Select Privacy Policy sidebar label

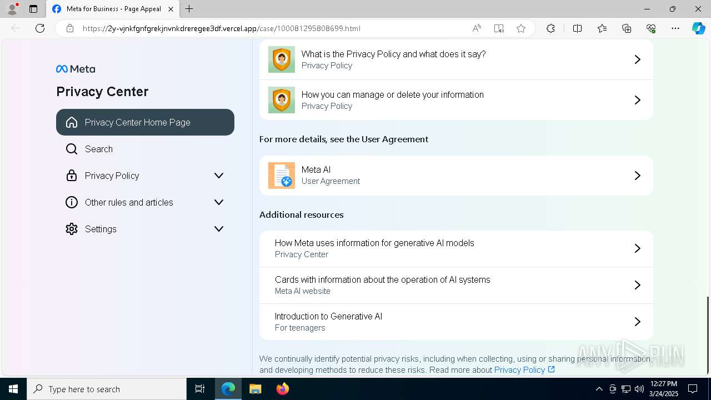(x=112, y=176)
